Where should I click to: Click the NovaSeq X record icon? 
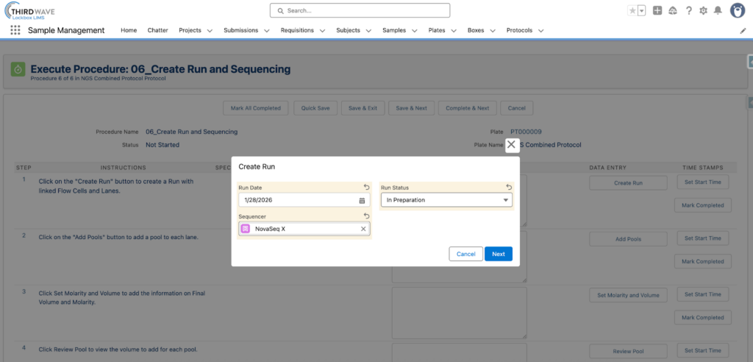(x=246, y=229)
